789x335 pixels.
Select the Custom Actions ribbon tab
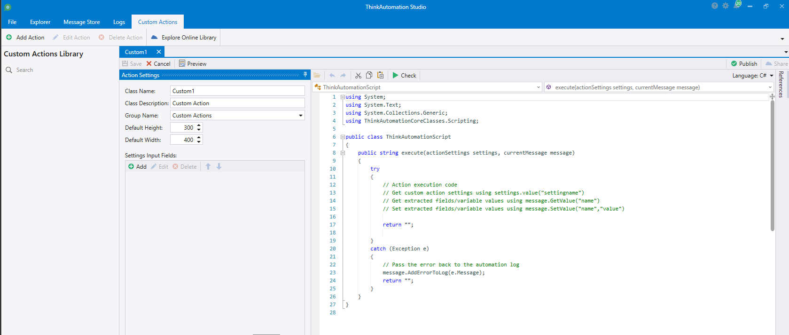[x=158, y=22]
